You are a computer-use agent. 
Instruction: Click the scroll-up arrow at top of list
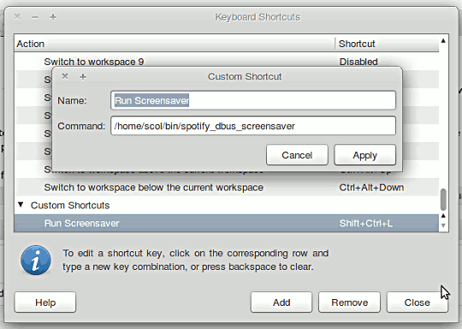click(x=443, y=41)
